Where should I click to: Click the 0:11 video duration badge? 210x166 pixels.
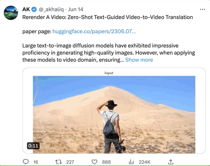[33, 146]
